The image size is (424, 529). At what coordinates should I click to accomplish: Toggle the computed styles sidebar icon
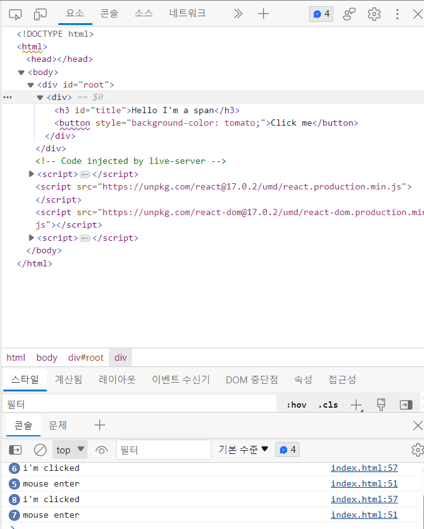(406, 405)
